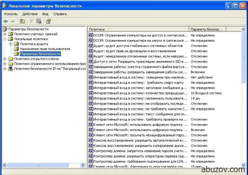
Task: Select policy 'Интерактивный вход в систему: поведение при извлече'
Action: [141, 77]
